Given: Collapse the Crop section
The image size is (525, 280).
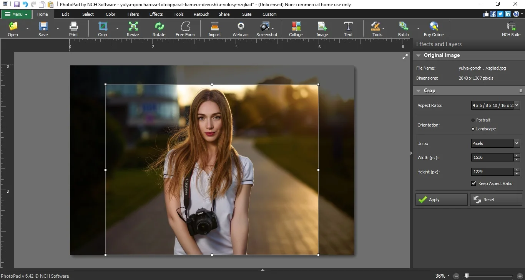Looking at the screenshot, I should (419, 91).
